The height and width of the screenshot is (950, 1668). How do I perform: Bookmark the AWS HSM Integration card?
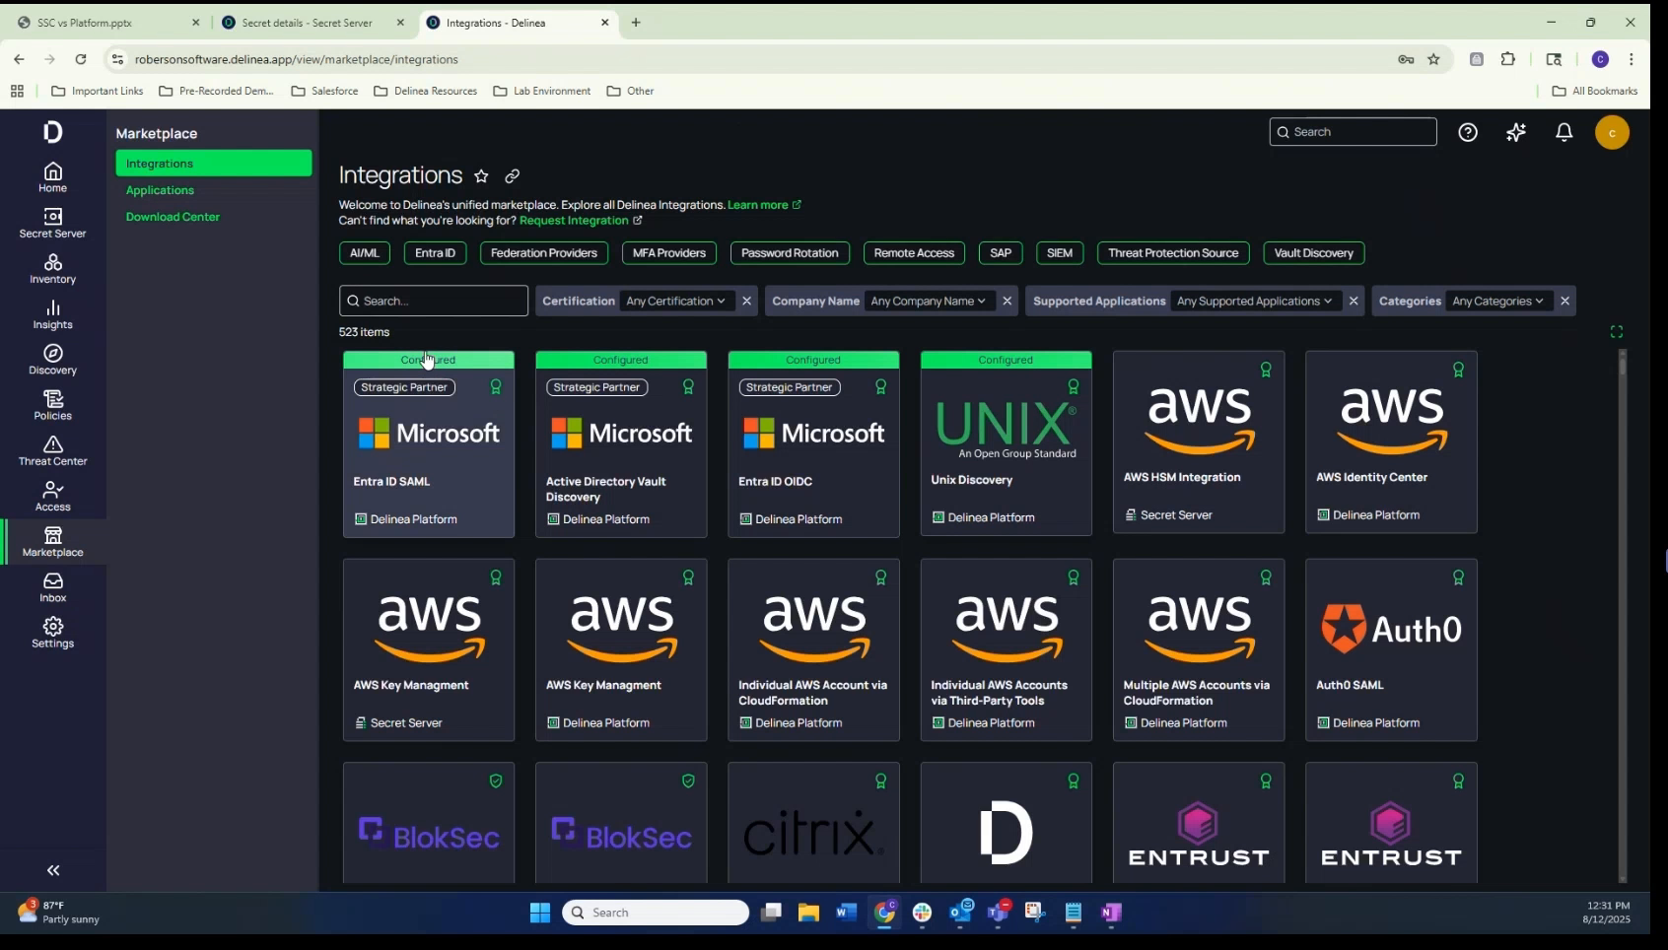(1267, 370)
